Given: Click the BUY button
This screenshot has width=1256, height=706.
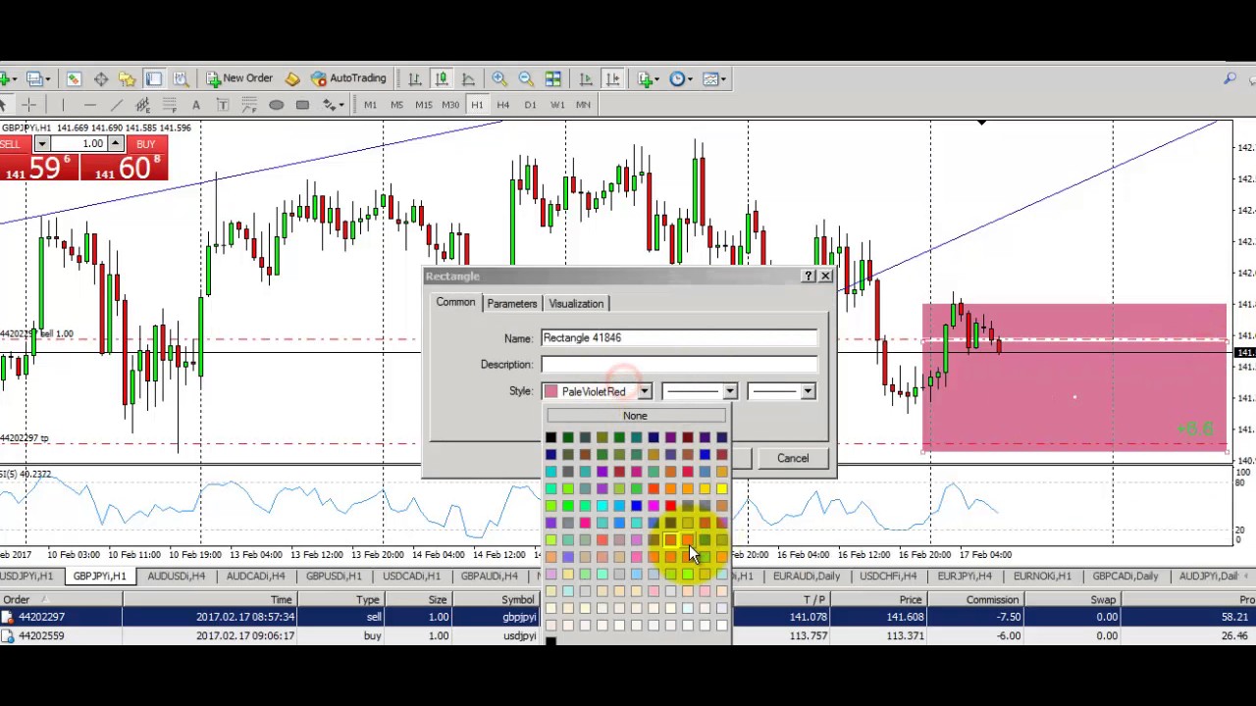Looking at the screenshot, I should pyautogui.click(x=146, y=144).
